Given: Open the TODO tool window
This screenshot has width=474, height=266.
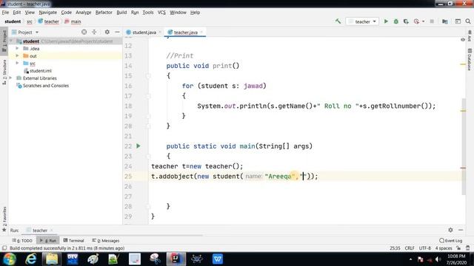Looking at the screenshot, I should tap(22, 240).
